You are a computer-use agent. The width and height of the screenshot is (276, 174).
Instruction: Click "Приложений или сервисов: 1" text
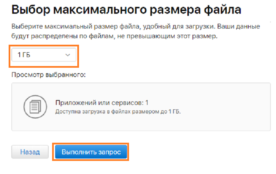(102, 103)
